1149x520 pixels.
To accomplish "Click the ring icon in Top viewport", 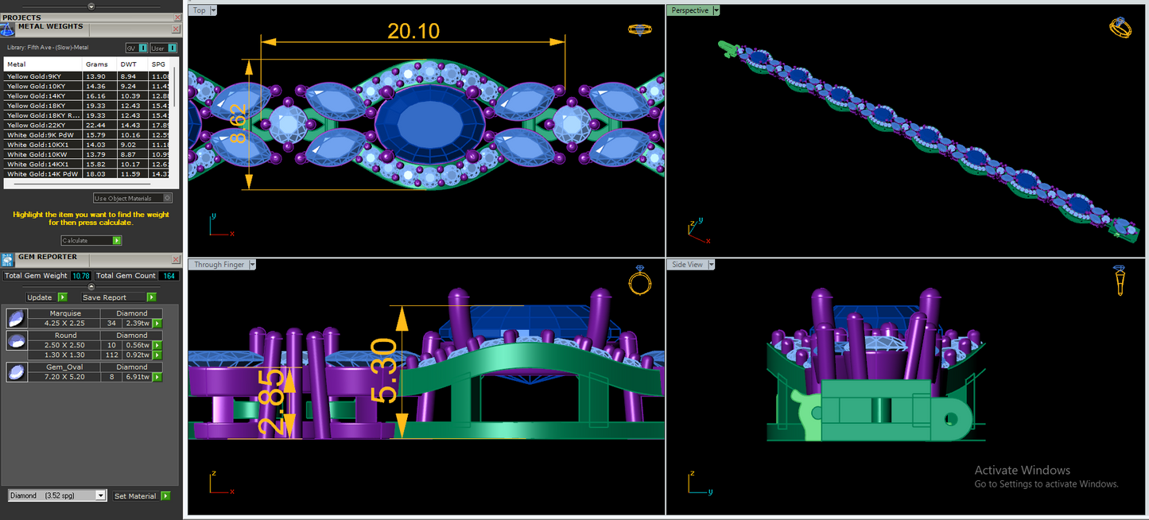I will pyautogui.click(x=639, y=29).
